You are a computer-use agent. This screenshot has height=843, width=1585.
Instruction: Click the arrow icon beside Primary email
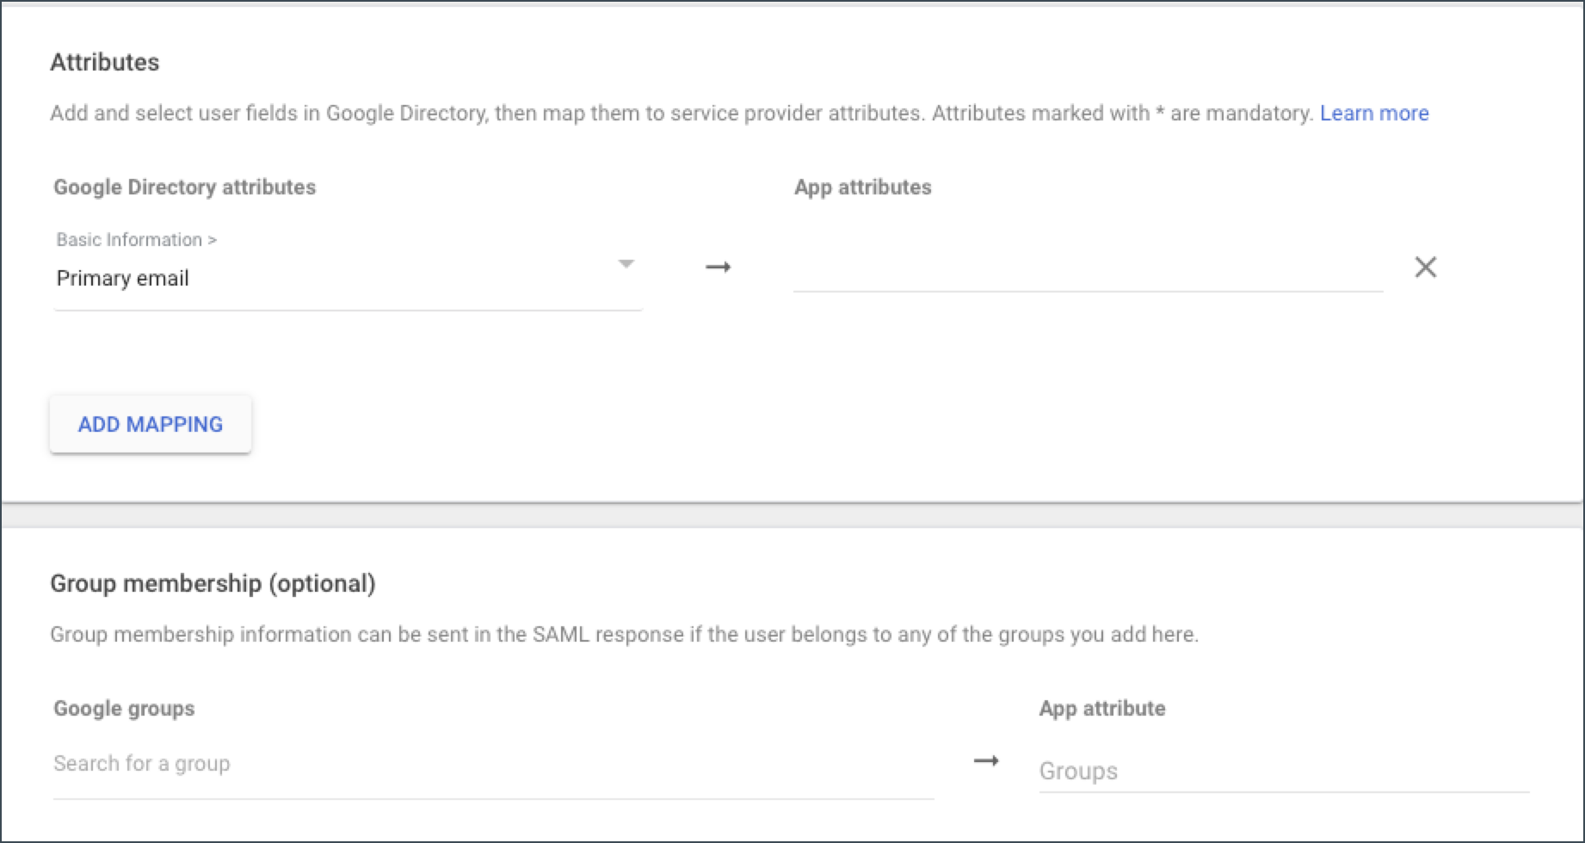point(718,268)
